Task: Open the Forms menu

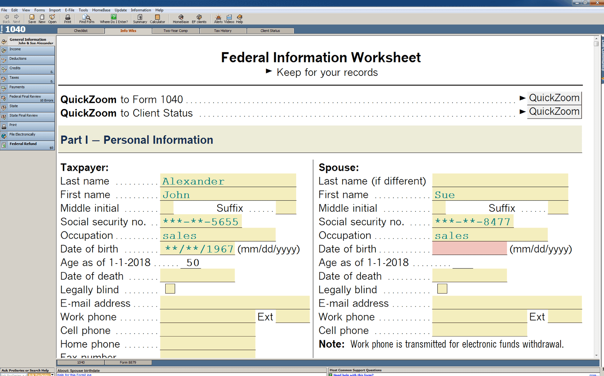Action: point(39,10)
